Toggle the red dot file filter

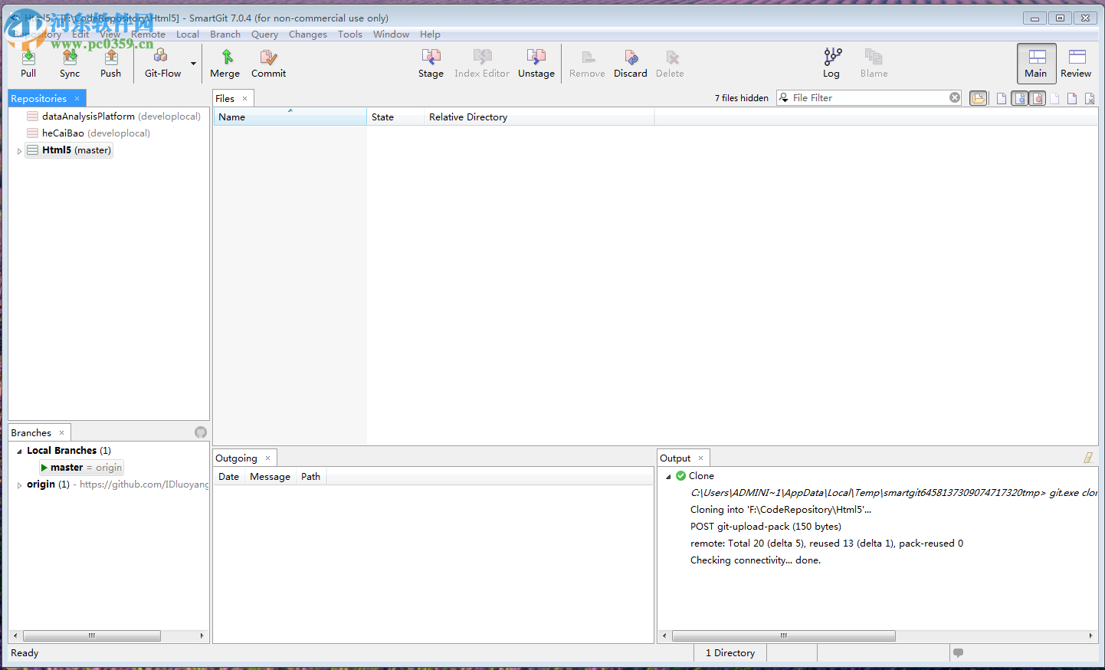tap(1038, 98)
